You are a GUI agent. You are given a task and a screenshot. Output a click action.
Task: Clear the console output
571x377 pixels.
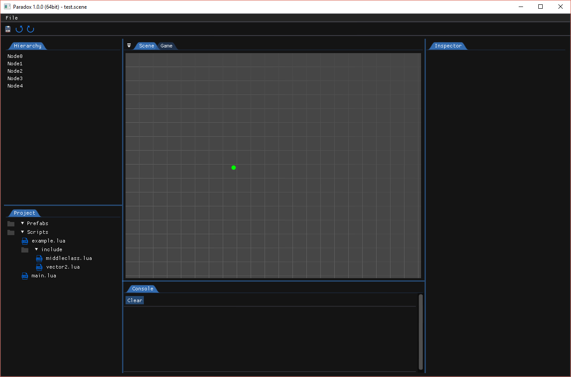pos(135,300)
